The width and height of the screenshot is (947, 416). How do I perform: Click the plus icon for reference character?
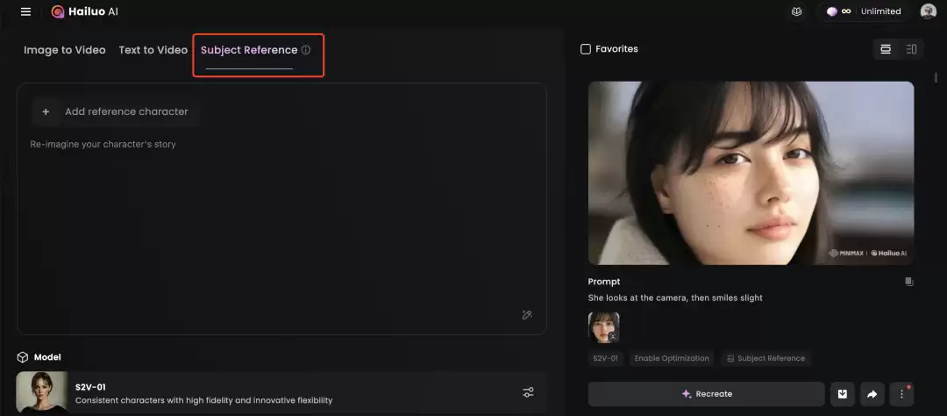[46, 111]
